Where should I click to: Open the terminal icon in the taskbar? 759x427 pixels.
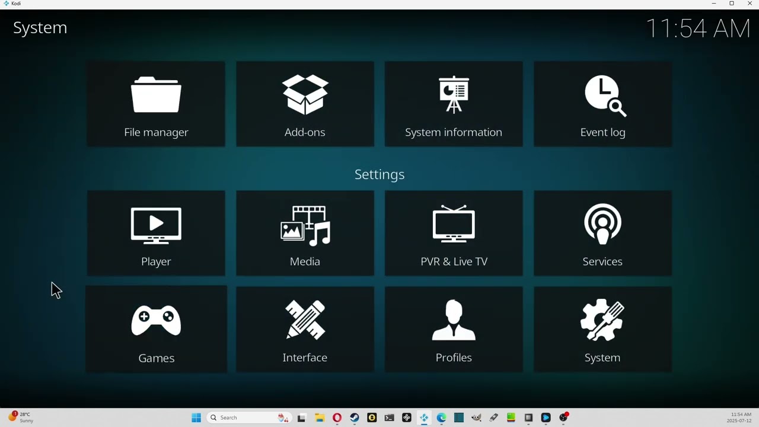[389, 418]
